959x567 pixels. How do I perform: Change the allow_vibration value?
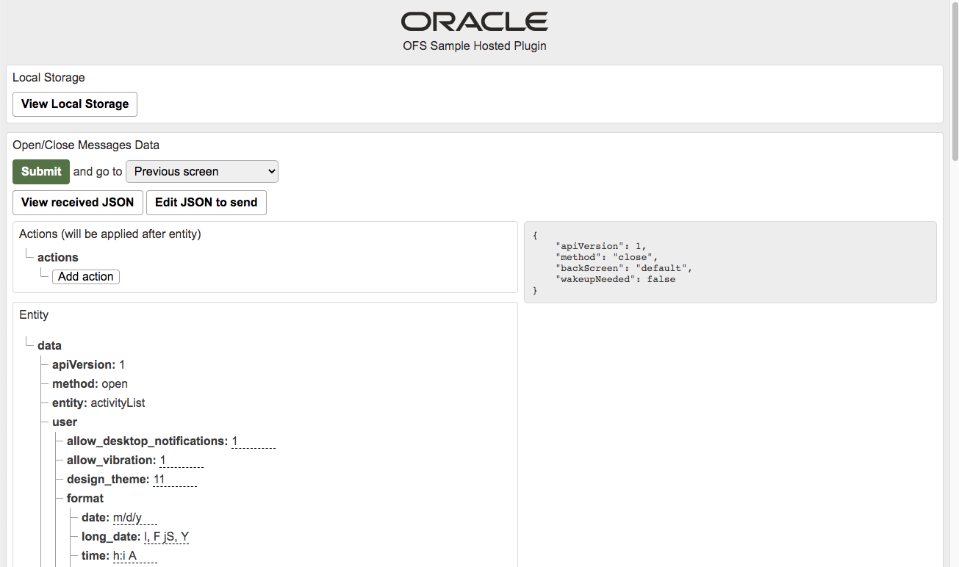(x=181, y=460)
